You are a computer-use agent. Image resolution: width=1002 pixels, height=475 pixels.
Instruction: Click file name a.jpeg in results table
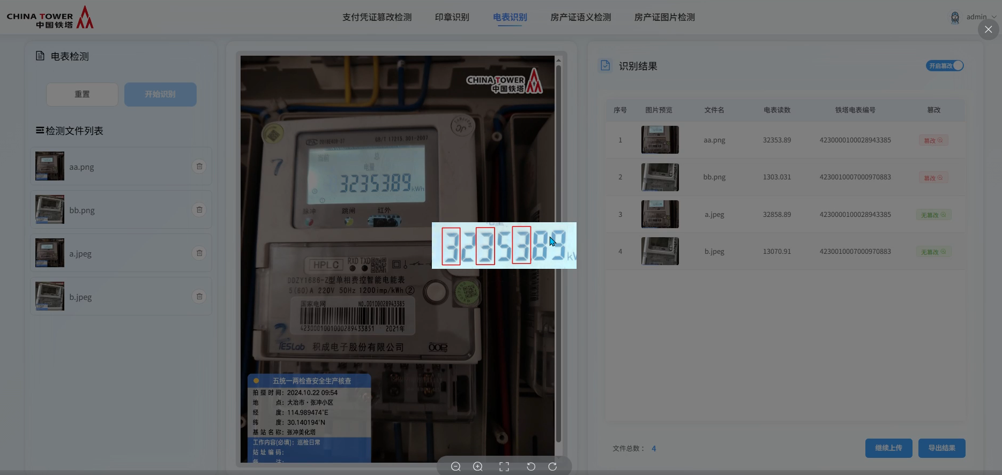click(714, 215)
